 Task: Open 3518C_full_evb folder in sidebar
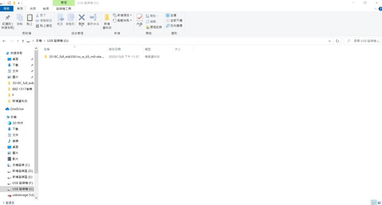[23, 83]
